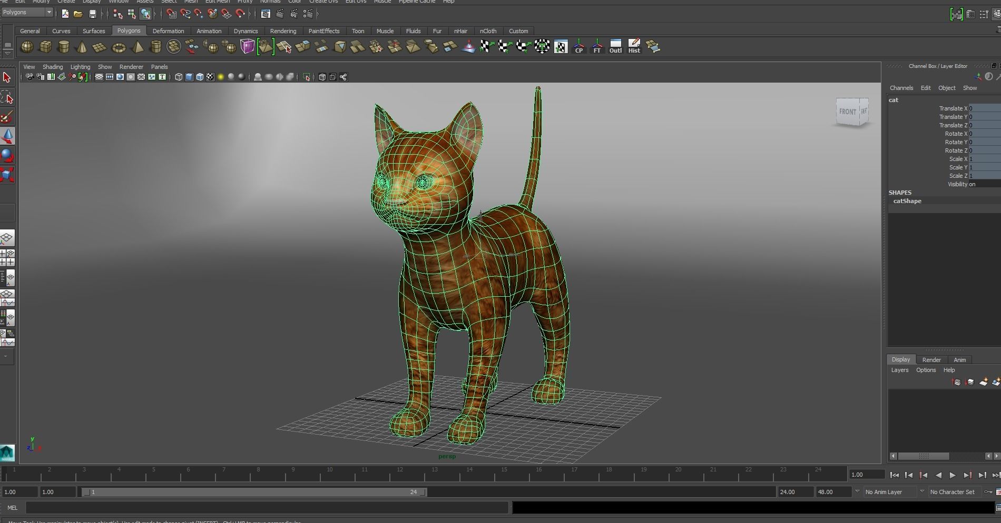This screenshot has width=1001, height=523.
Task: Open the Polygons menu set dropdown
Action: pyautogui.click(x=27, y=12)
